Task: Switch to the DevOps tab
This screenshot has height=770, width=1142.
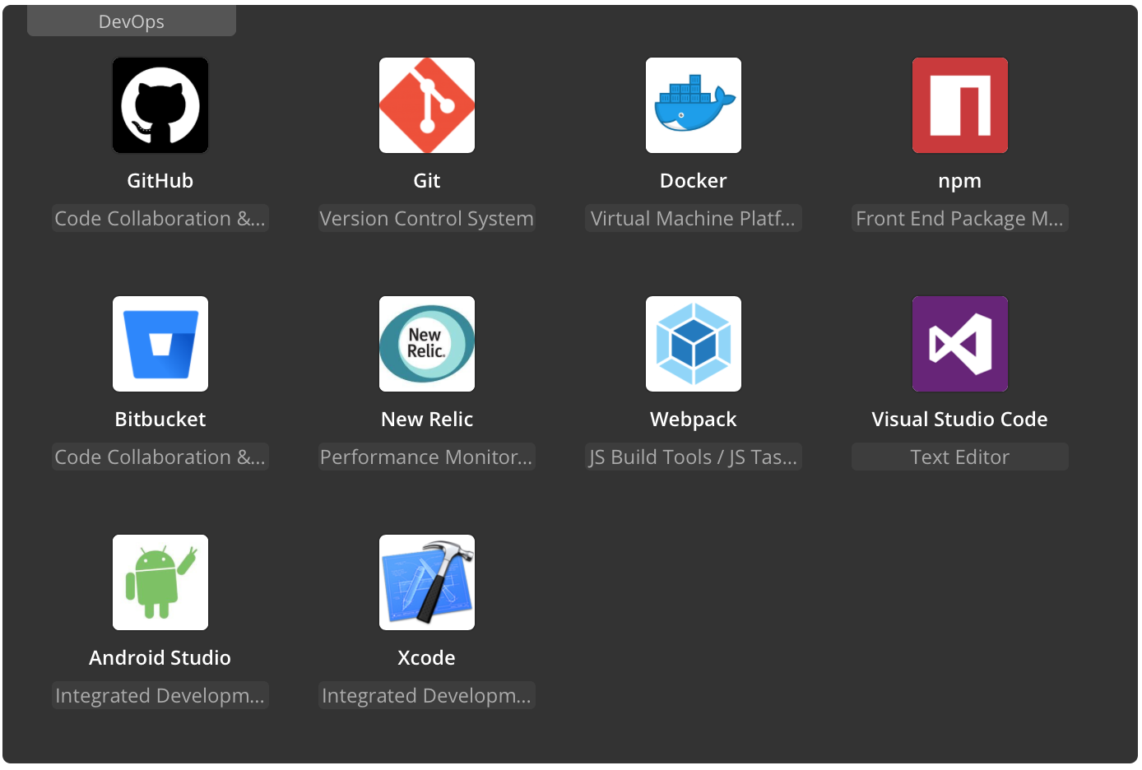Action: click(x=132, y=21)
